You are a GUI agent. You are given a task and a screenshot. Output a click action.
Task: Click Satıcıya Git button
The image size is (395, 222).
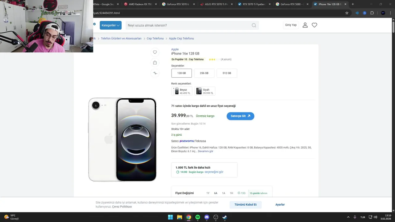(240, 116)
